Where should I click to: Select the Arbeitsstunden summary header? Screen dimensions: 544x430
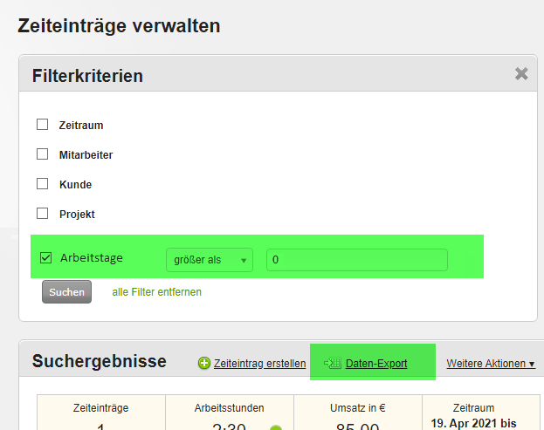(229, 408)
